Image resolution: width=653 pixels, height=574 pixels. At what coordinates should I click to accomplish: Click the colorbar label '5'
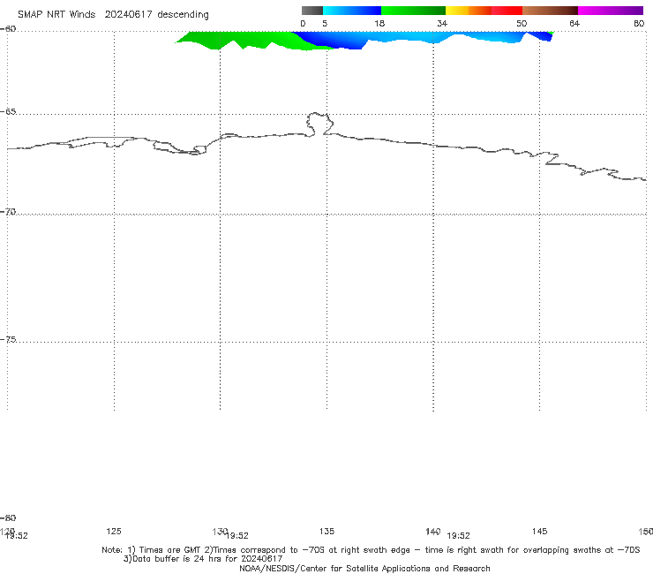325,23
